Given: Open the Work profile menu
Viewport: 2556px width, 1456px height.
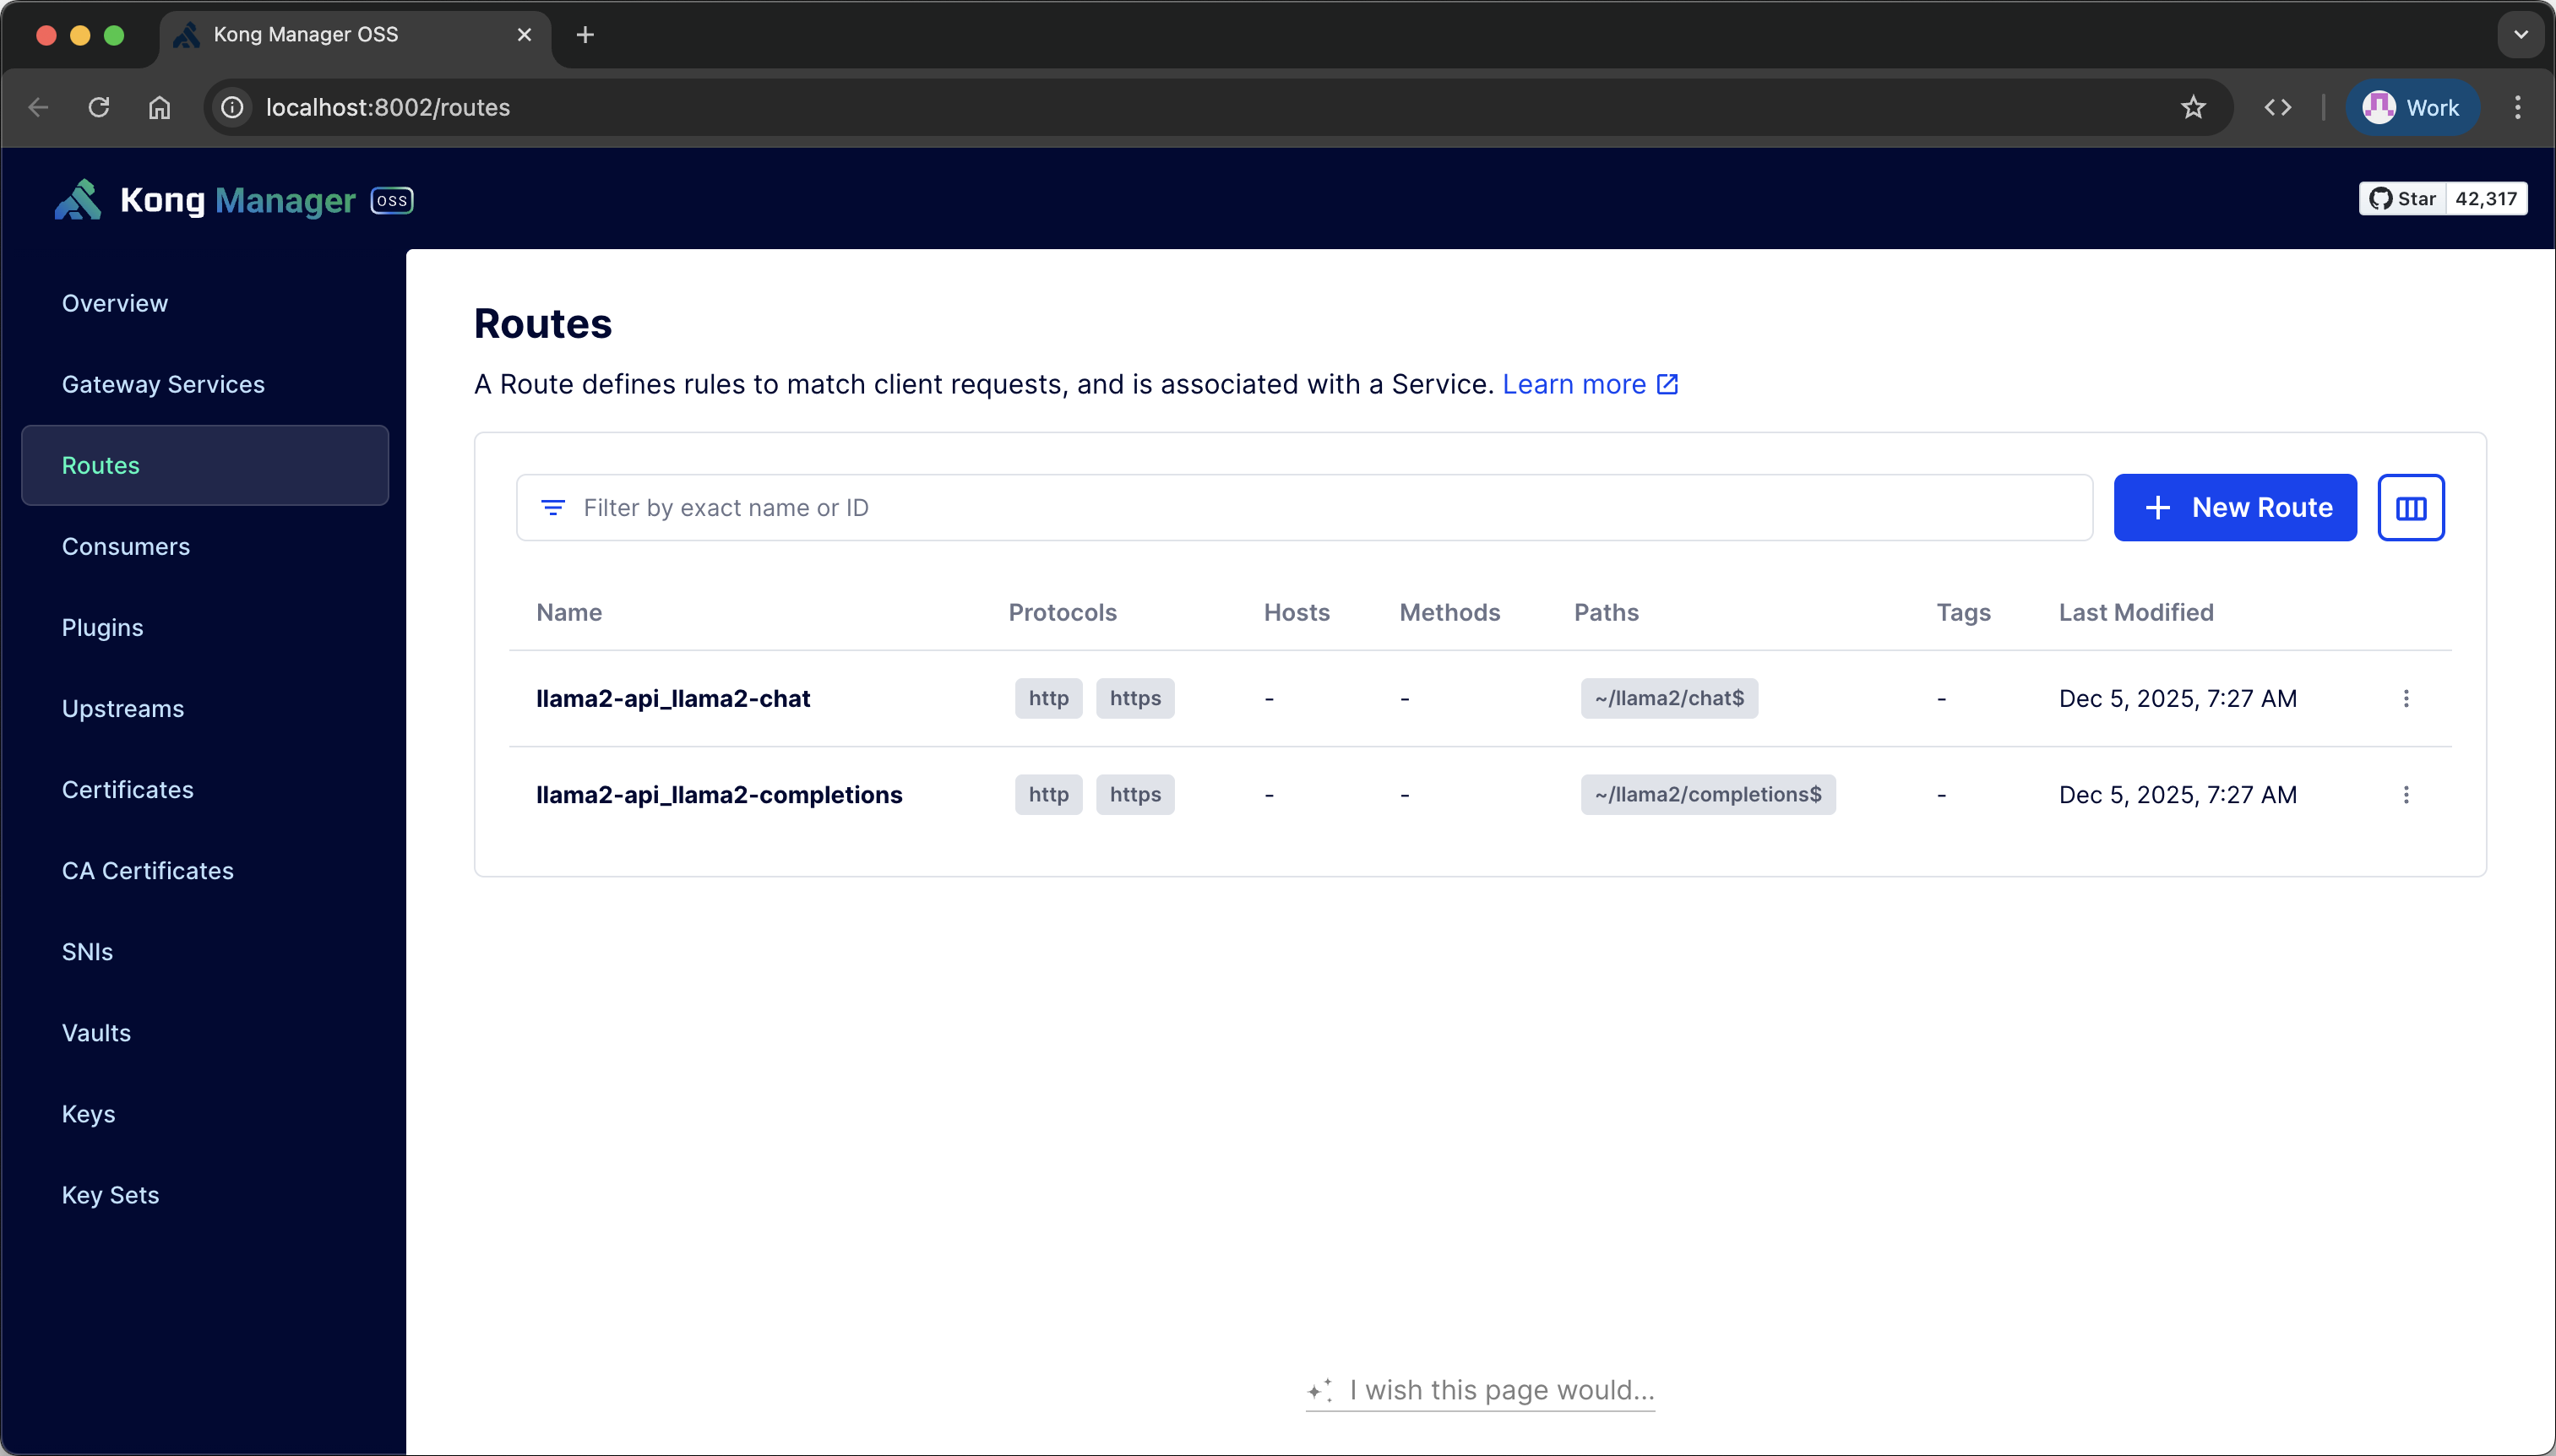Looking at the screenshot, I should click(2411, 107).
